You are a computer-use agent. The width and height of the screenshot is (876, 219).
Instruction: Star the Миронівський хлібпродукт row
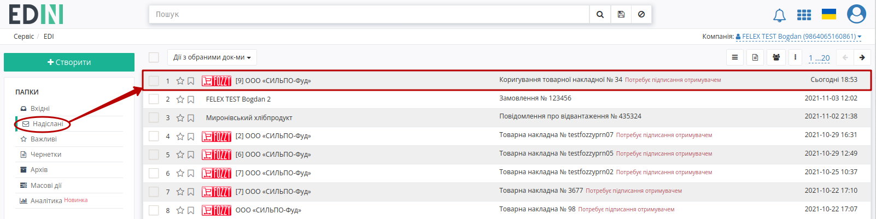(180, 118)
